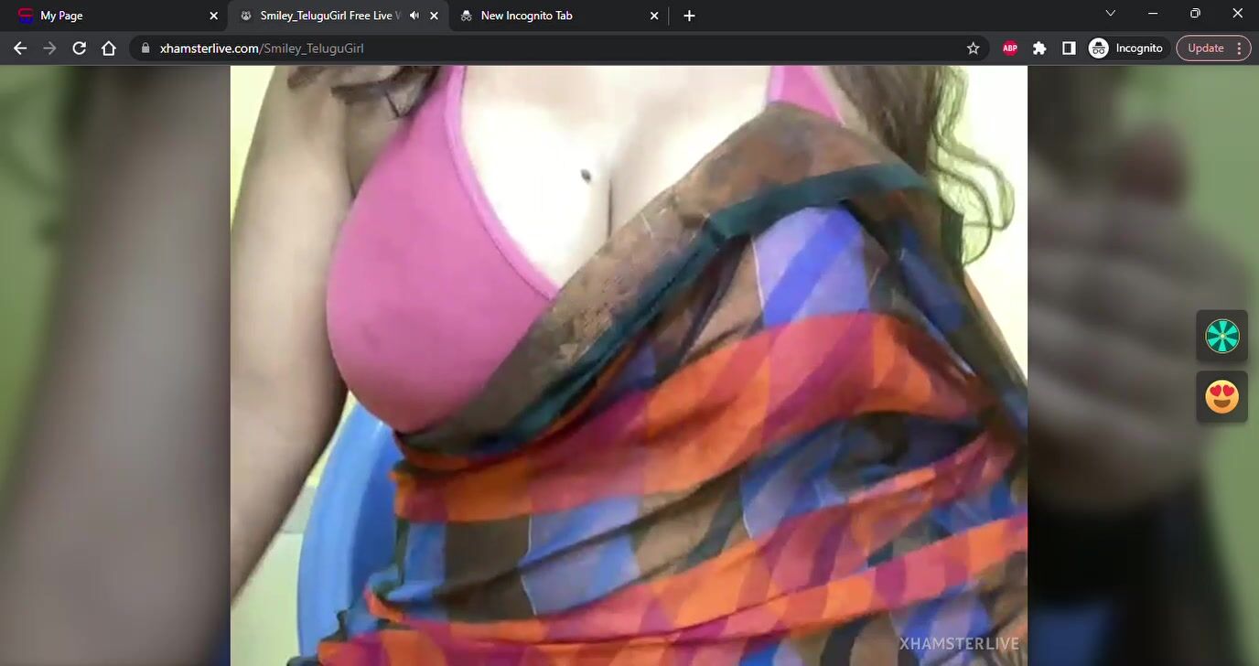Open the ABP ad blocker extension
The image size is (1259, 666).
click(x=1010, y=48)
